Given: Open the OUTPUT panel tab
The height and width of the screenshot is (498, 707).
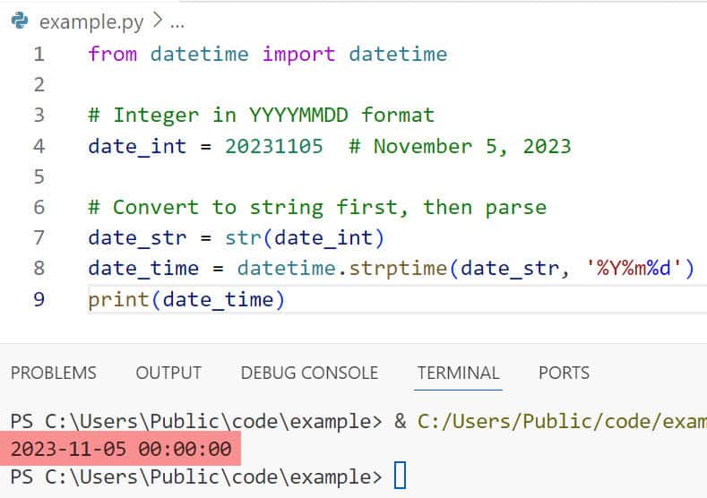Looking at the screenshot, I should point(168,373).
